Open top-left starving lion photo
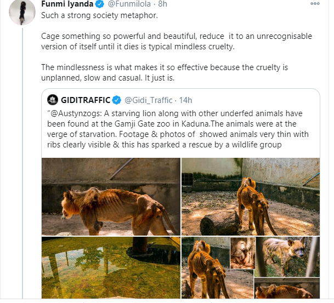This screenshot has width=334, height=303. point(111,197)
